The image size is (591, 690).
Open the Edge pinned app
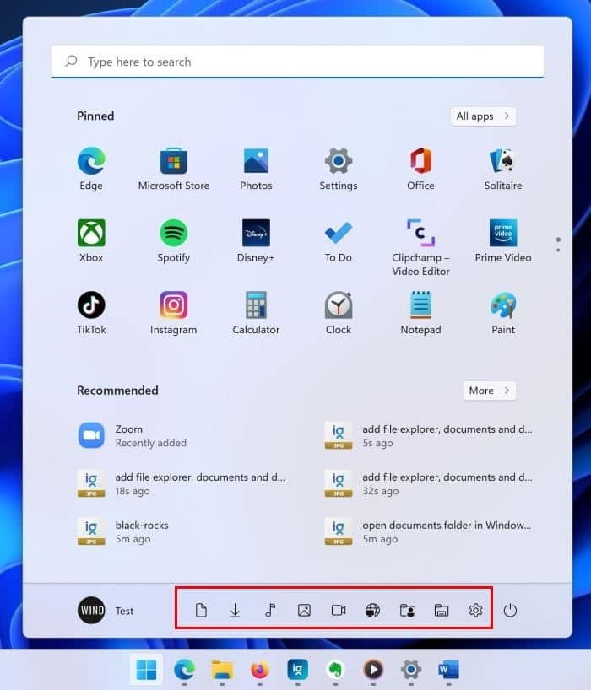(91, 169)
